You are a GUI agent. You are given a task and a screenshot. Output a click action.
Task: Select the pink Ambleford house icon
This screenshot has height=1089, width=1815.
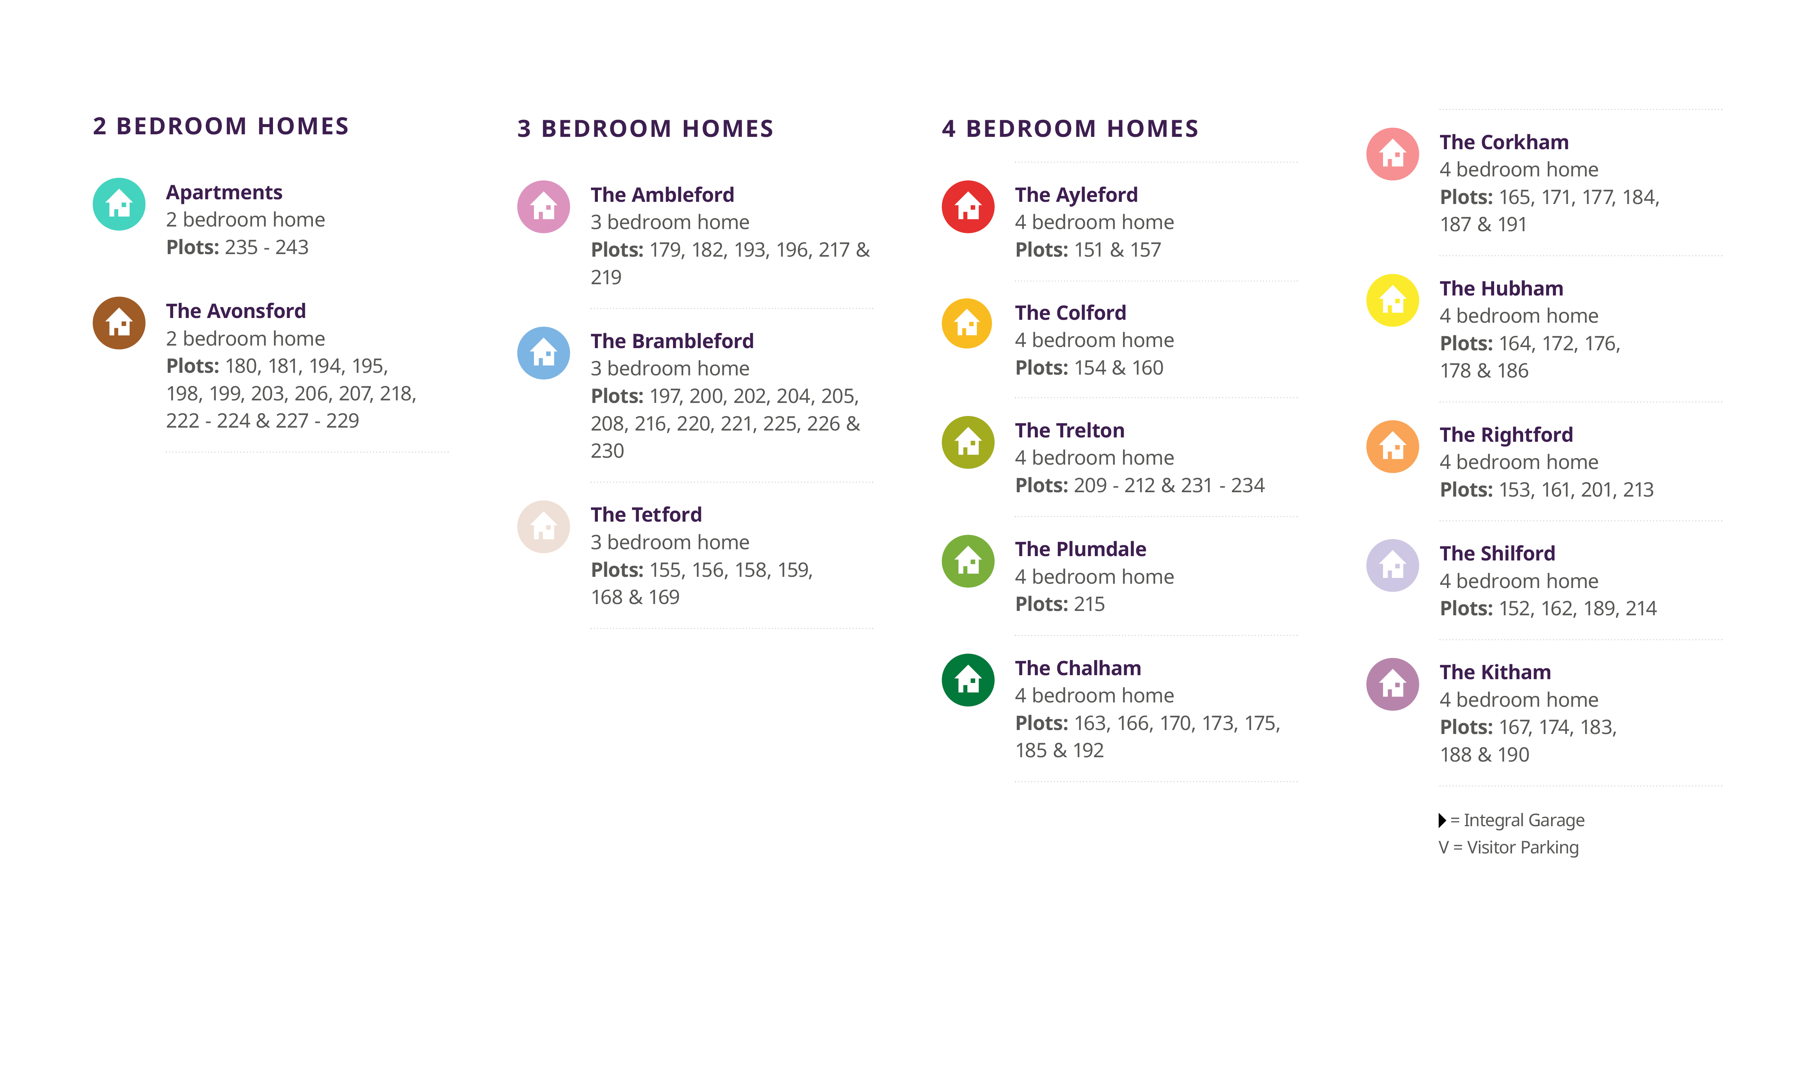(544, 207)
